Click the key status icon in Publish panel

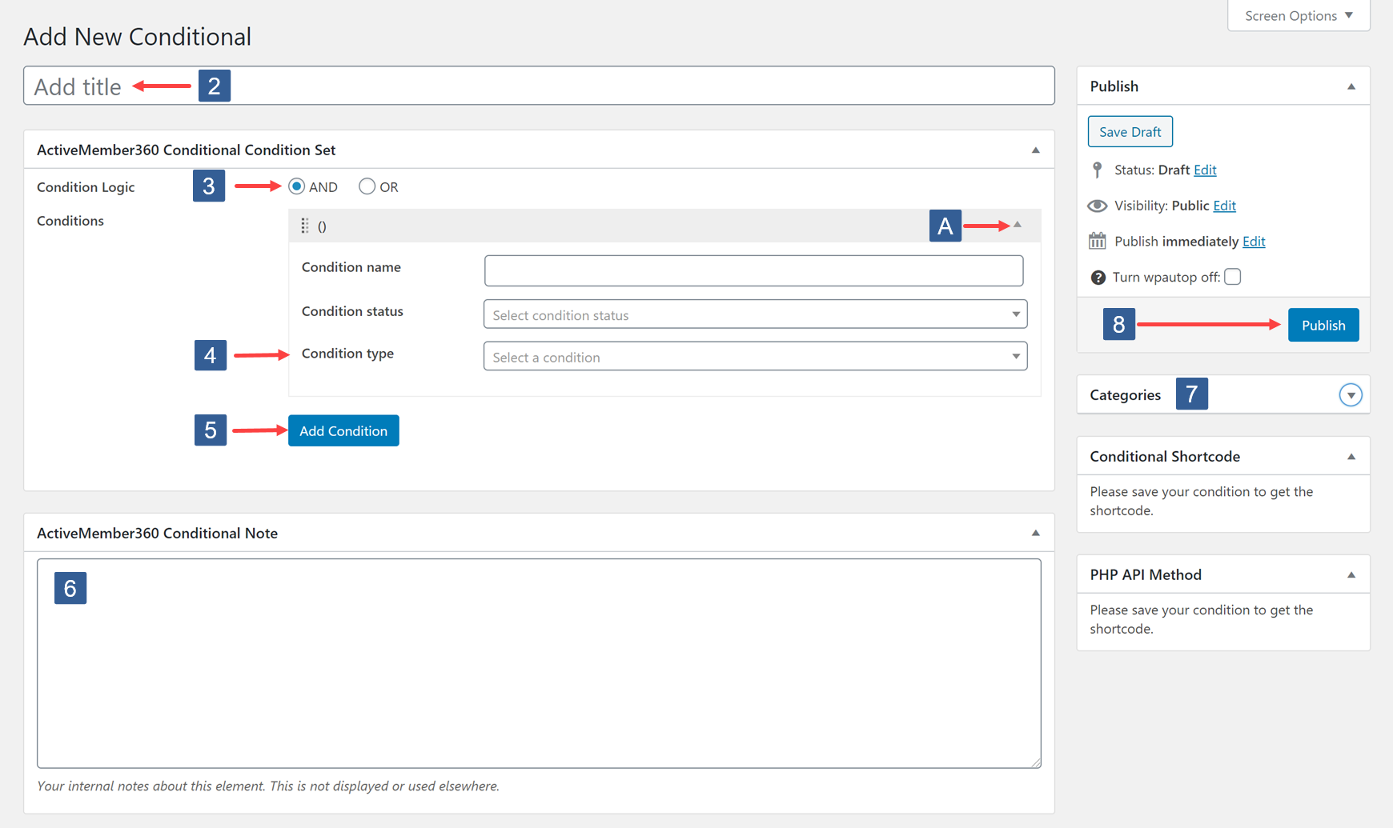pyautogui.click(x=1097, y=170)
